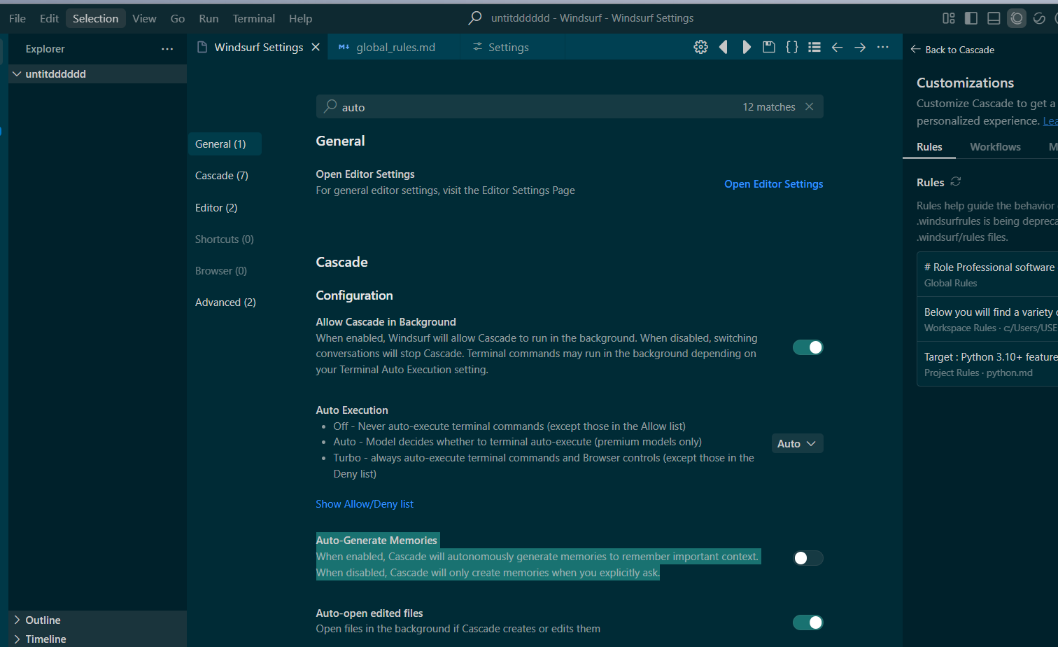Screen dimensions: 1058x647
Task: Open the Run menu
Action: pyautogui.click(x=209, y=18)
